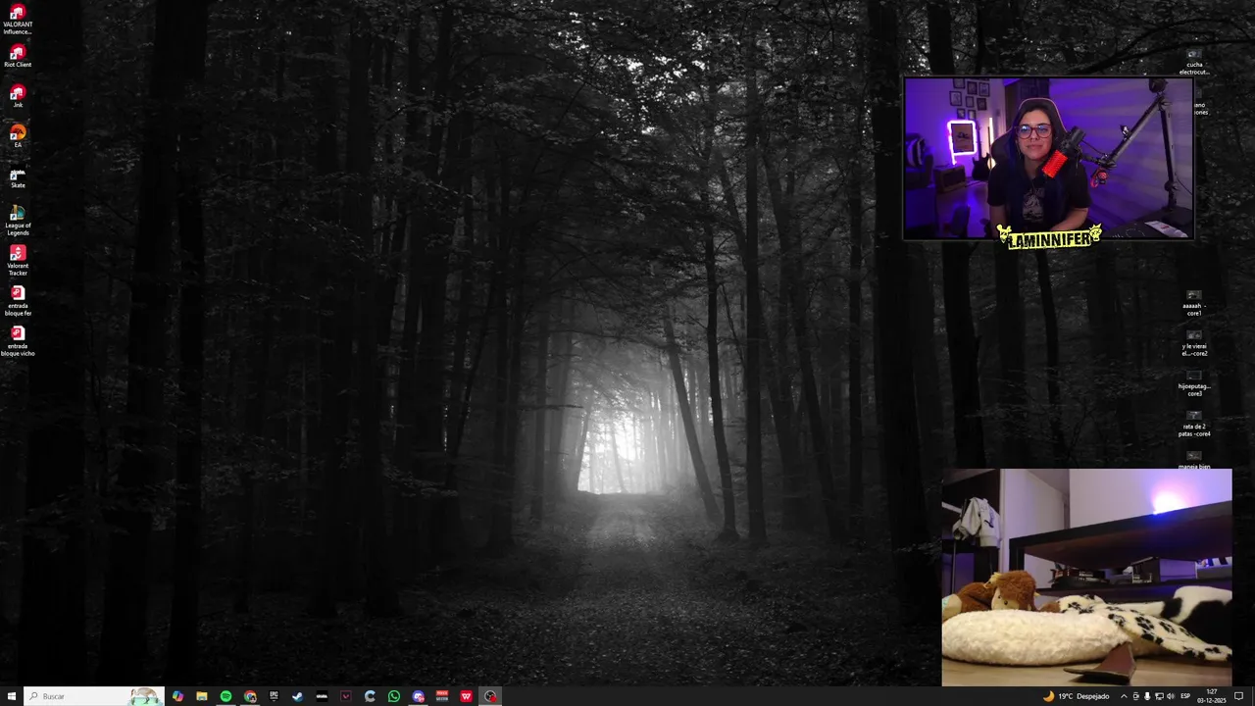
Task: Open Valorant Tracker desktop shortcut
Action: [18, 261]
